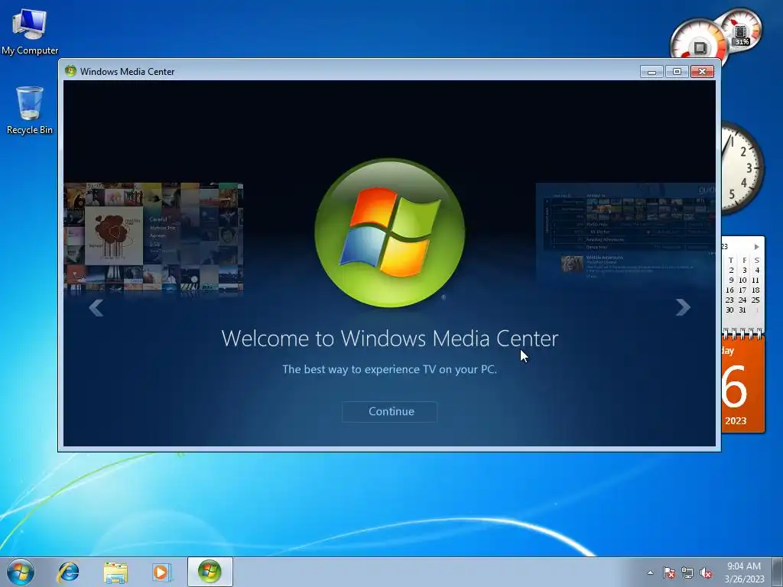The height and width of the screenshot is (587, 783).
Task: Open the Recycle Bin desktop icon
Action: click(x=30, y=110)
